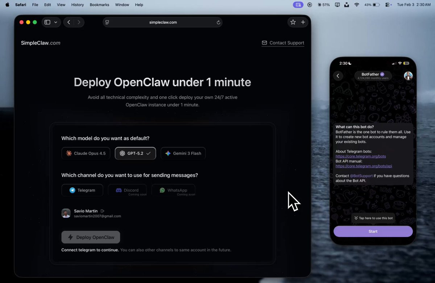This screenshot has width=435, height=283.
Task: Choose Telegram as messaging channel
Action: pos(82,190)
